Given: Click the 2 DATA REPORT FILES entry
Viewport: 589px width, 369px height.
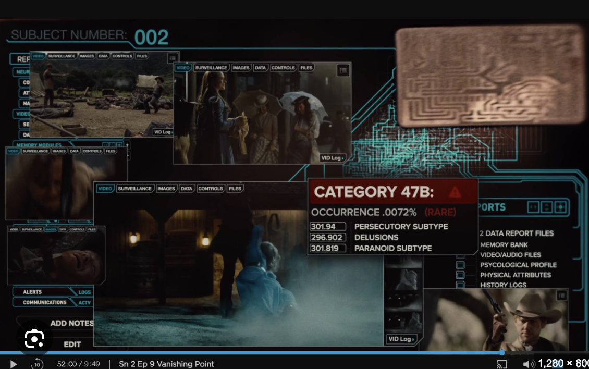Looking at the screenshot, I should 517,233.
